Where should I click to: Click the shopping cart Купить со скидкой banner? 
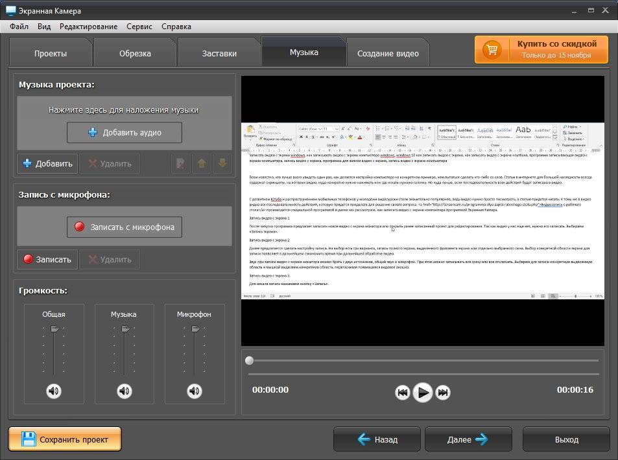541,50
